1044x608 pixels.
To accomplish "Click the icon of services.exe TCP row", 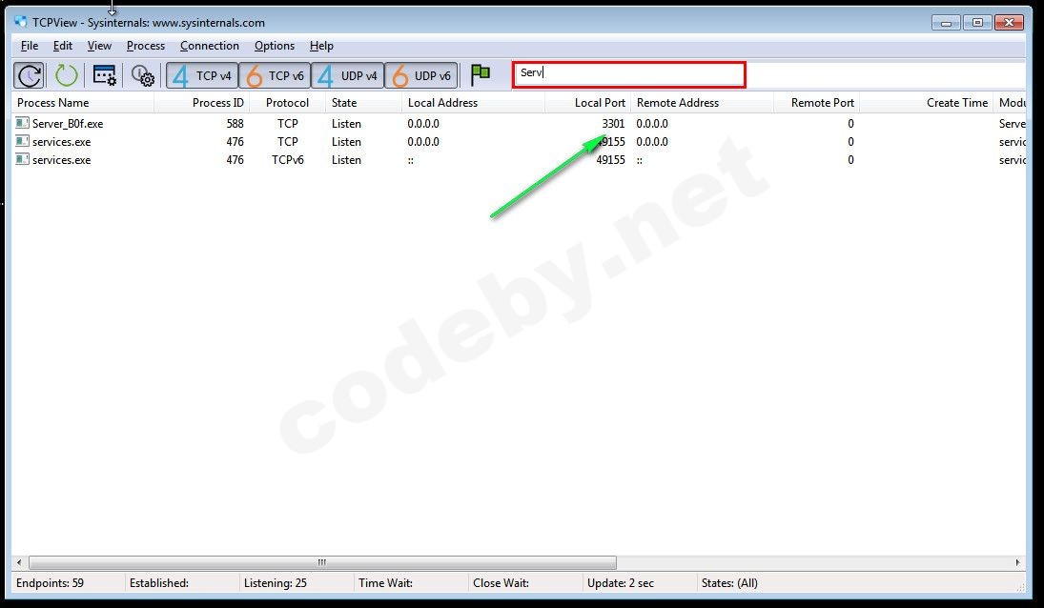I will point(22,141).
